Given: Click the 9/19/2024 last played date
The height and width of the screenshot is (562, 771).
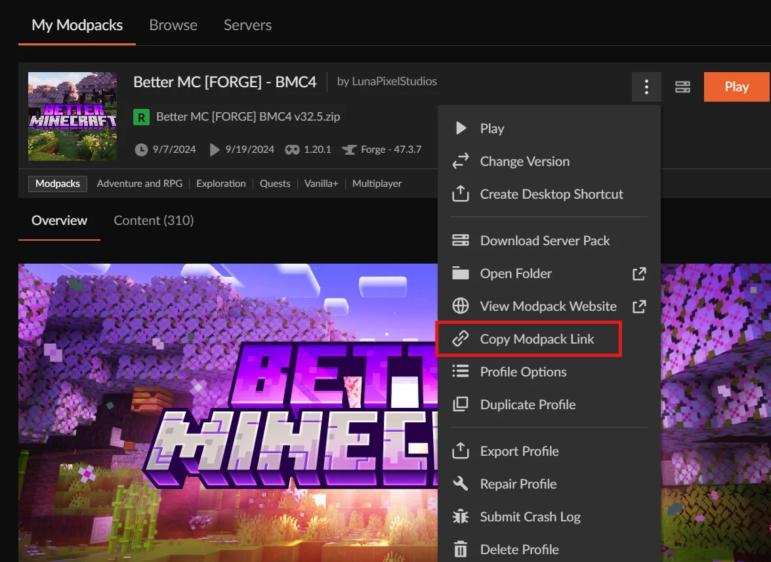Looking at the screenshot, I should tap(250, 150).
